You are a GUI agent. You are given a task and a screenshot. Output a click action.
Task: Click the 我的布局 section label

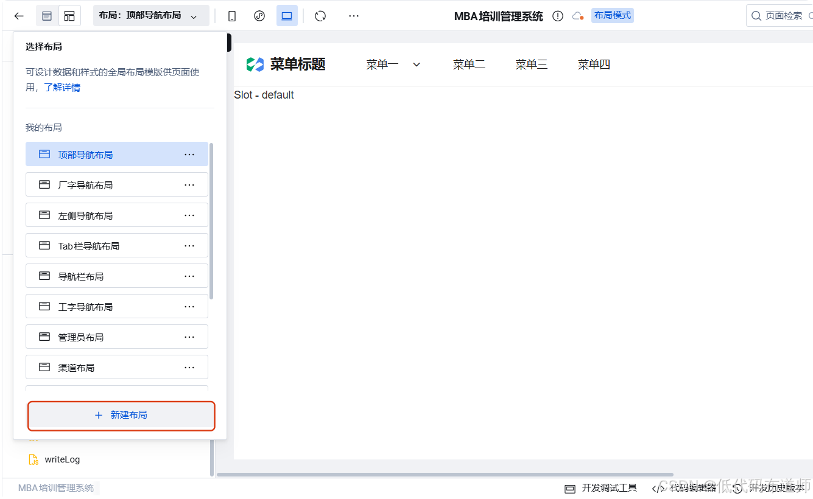(44, 128)
